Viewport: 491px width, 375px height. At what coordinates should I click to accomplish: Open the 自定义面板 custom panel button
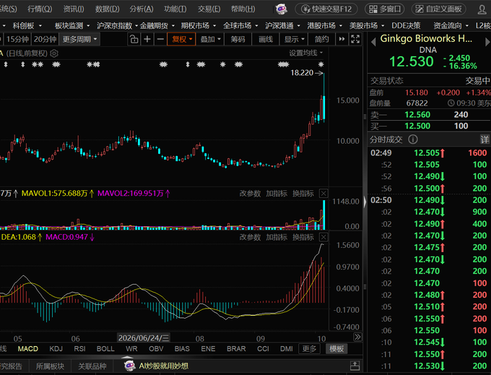[x=438, y=9]
